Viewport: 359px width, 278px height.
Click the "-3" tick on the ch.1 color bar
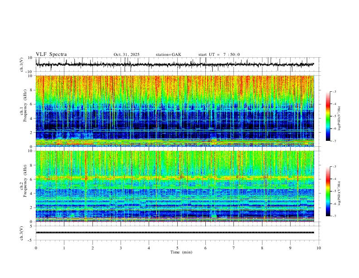(334, 92)
